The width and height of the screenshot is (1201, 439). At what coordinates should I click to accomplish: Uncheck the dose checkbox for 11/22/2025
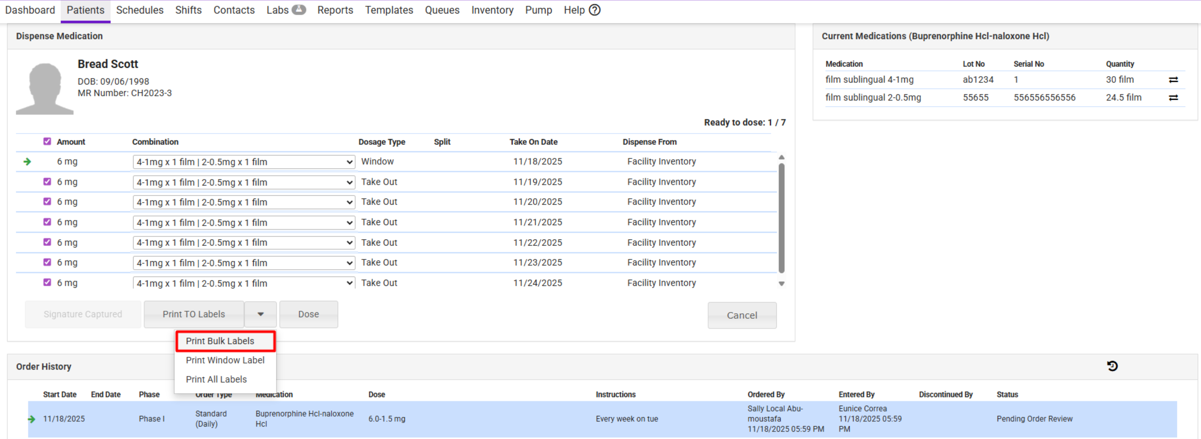[47, 242]
